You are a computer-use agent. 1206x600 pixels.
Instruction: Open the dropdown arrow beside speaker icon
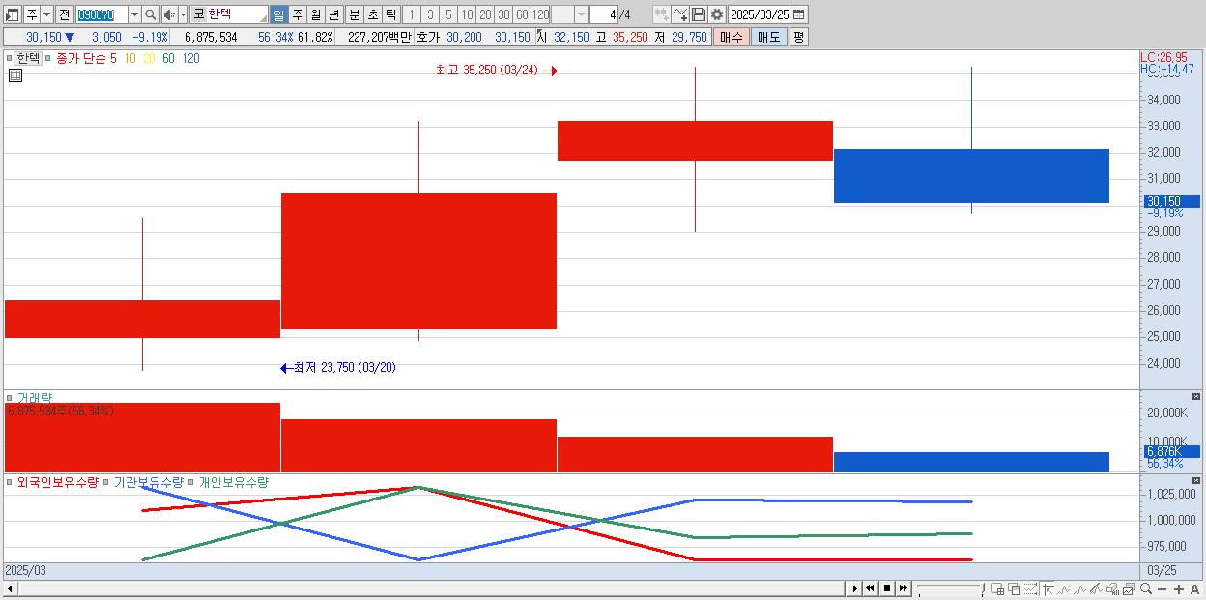(183, 14)
